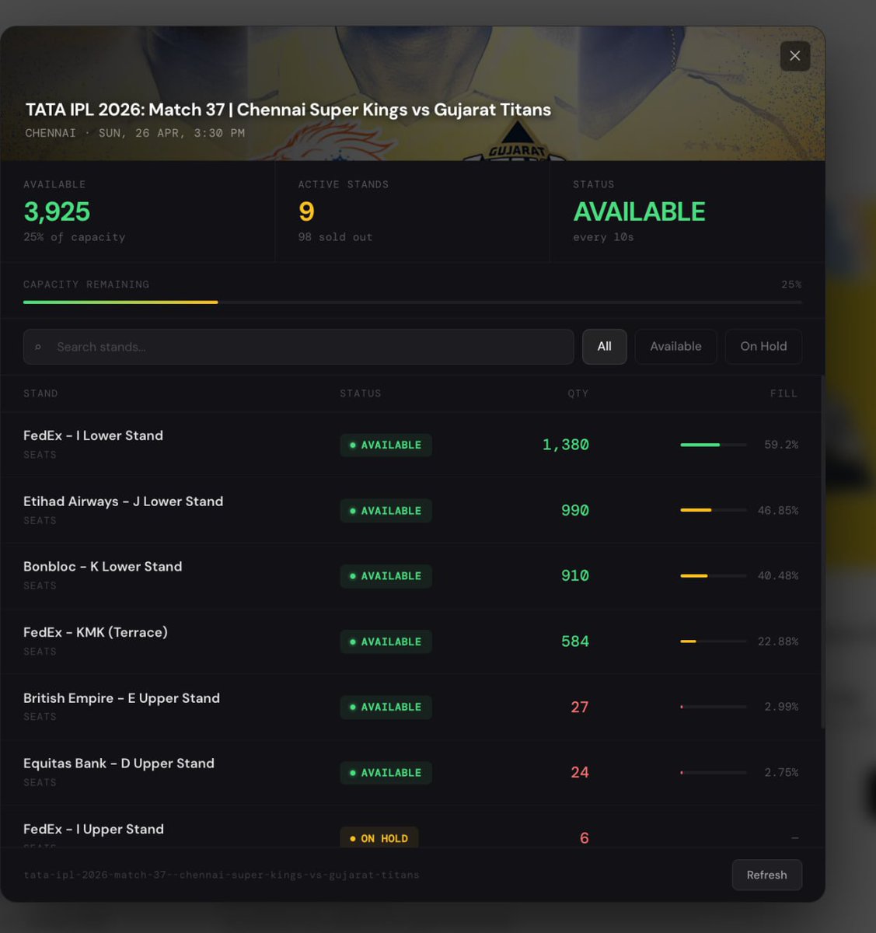Click ON HOLD badge for FedEx I Upper

379,837
